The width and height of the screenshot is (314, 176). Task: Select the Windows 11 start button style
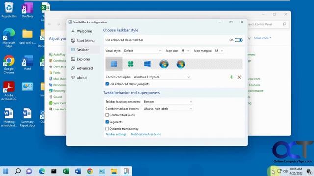(x=114, y=64)
